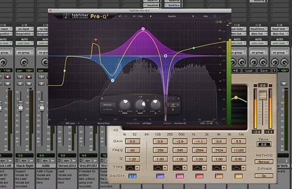Open Channel Mode Left/Right menu
The width and height of the screenshot is (292, 189).
tap(147, 123)
